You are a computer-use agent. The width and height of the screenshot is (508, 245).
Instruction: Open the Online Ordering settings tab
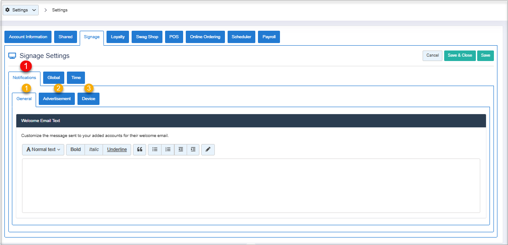[x=205, y=37]
